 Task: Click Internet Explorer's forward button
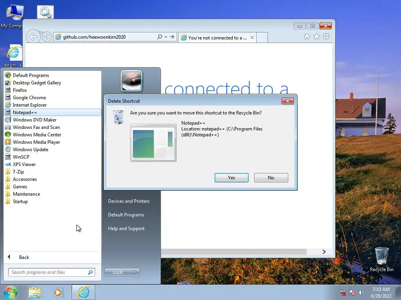click(47, 37)
